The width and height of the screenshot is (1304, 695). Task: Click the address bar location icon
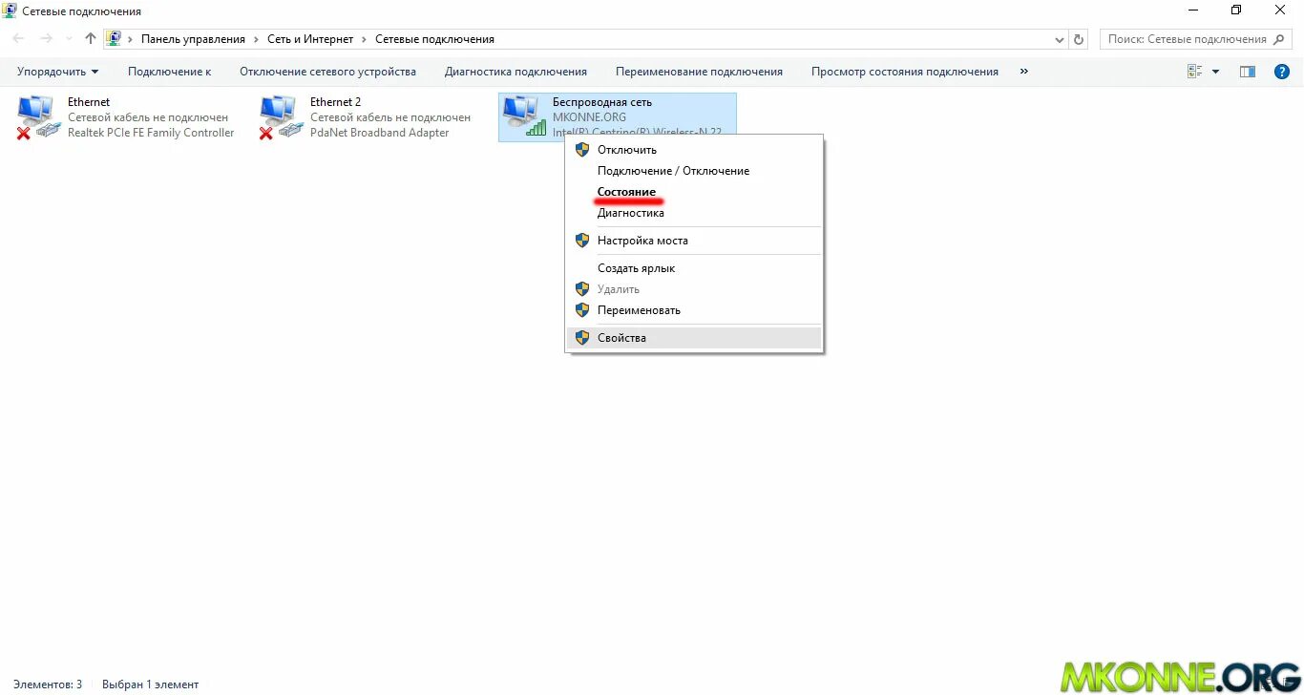pyautogui.click(x=115, y=39)
